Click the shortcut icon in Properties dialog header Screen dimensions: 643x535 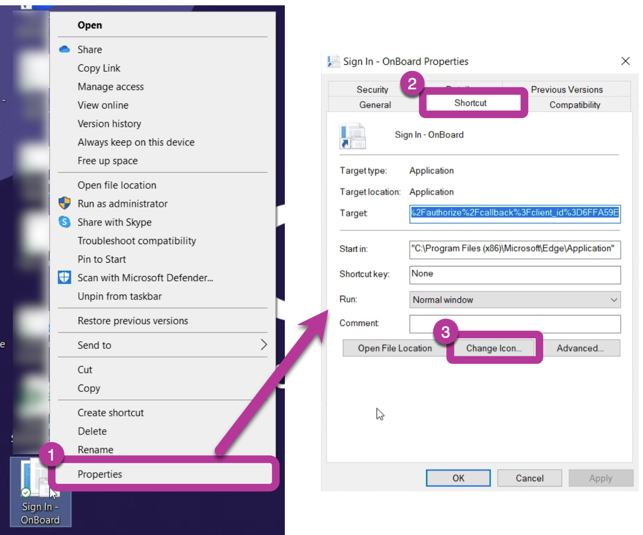(353, 136)
